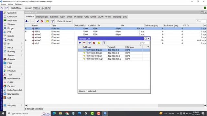Open Switch in sidebar
Screen dimensions: 207x116
click(x=10, y=36)
